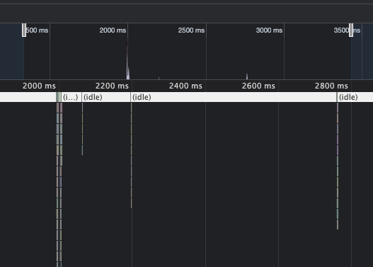Screen dimensions: 373x267
Task: Click the 3000 ms label in the overview
Action: click(x=269, y=30)
